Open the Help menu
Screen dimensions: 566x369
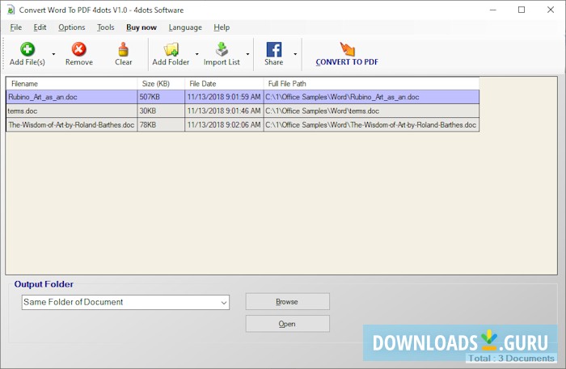pyautogui.click(x=222, y=27)
